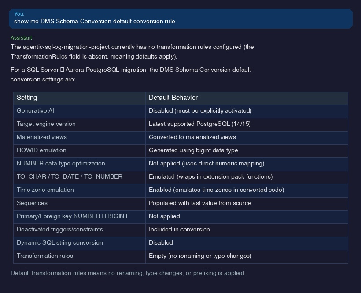Select the 'Materialized views' setting cell

click(x=79, y=138)
